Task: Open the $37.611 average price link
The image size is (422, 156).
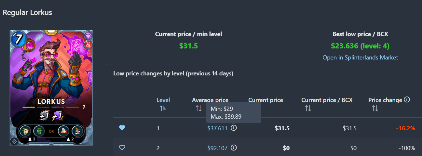Action: click(x=217, y=128)
